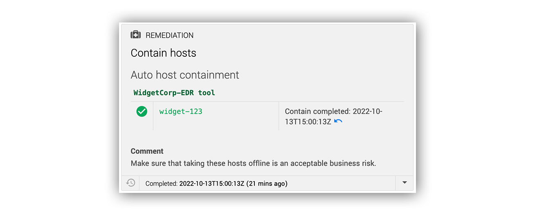Select the WidgetCorp-EDR tool label
The image size is (535, 217).
174,93
